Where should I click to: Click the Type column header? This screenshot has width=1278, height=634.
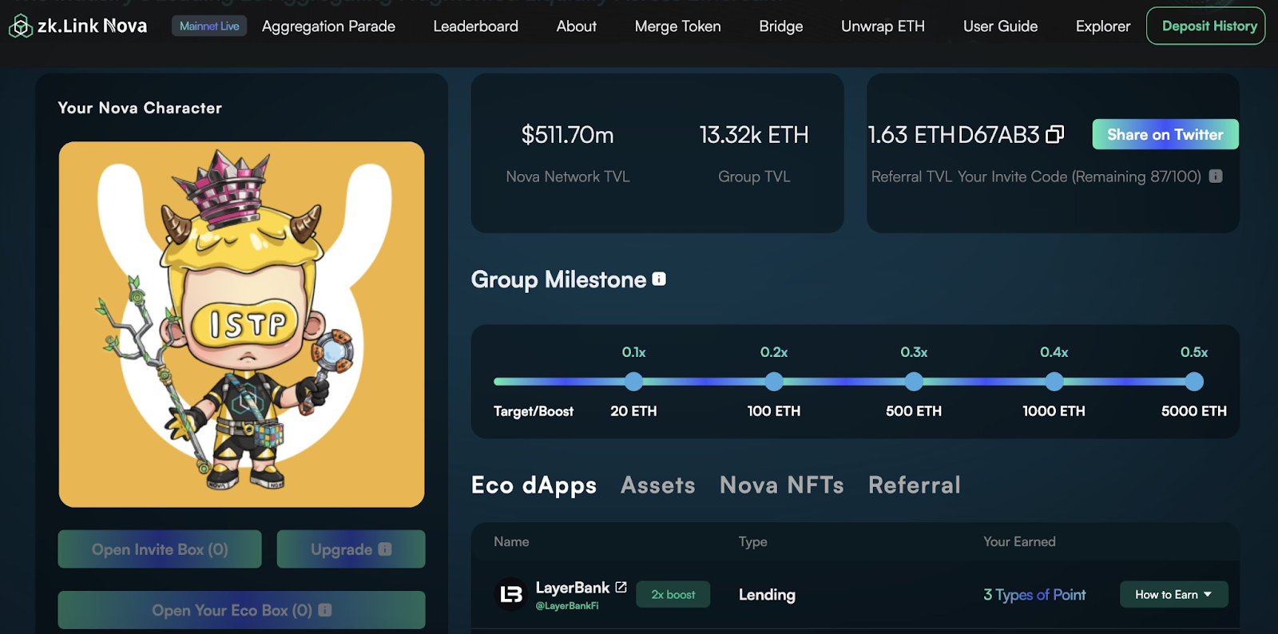(x=752, y=541)
